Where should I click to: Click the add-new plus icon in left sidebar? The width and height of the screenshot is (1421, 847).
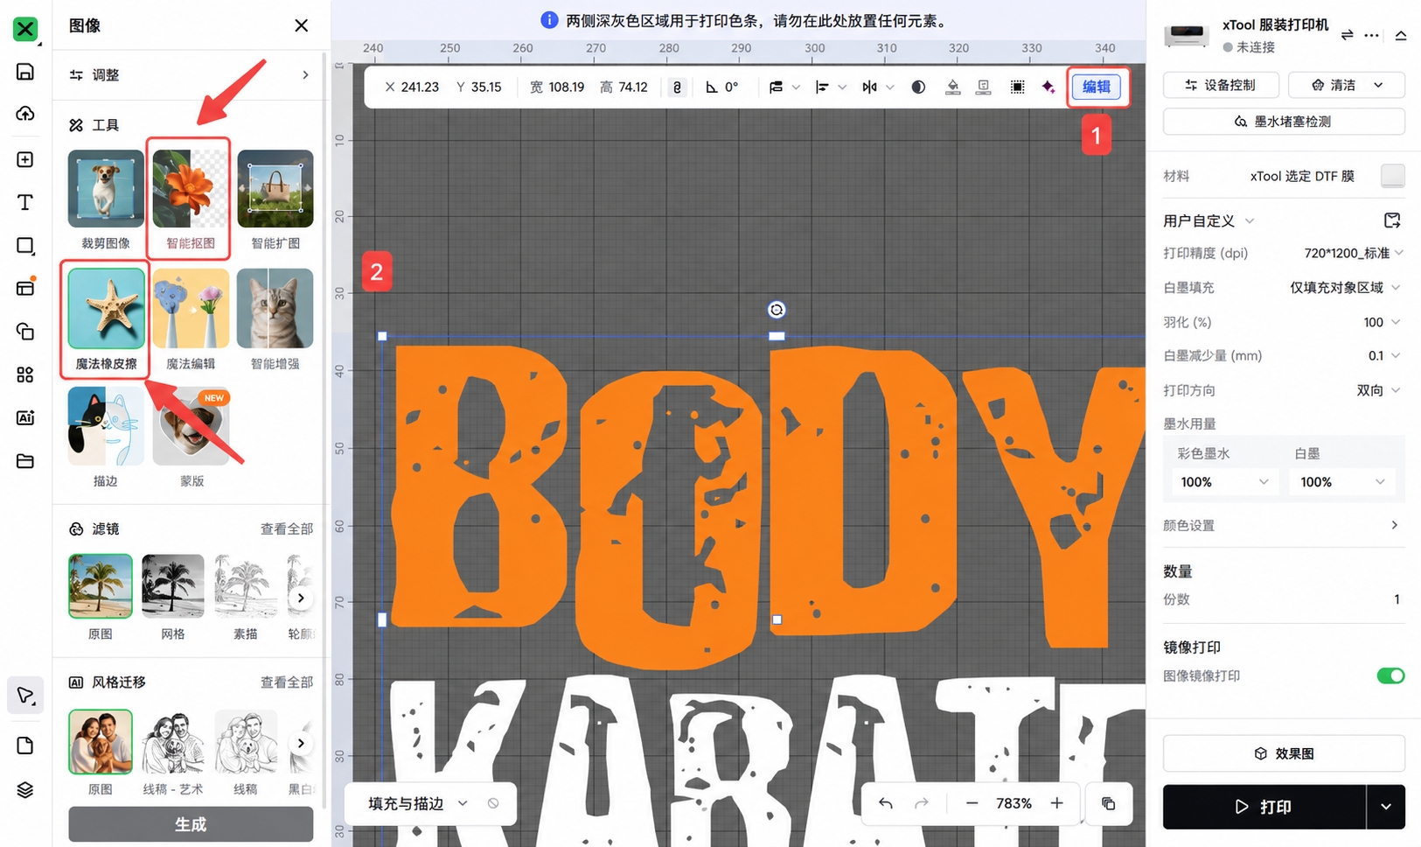pyautogui.click(x=25, y=159)
